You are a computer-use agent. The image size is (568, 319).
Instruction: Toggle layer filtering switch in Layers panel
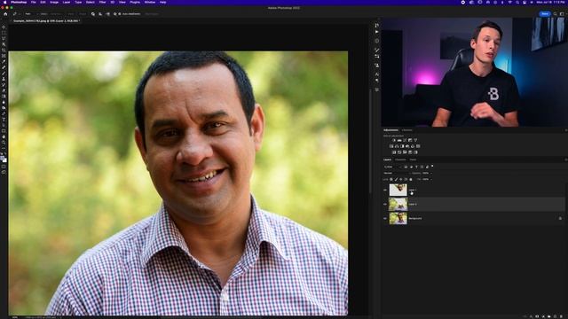432,166
